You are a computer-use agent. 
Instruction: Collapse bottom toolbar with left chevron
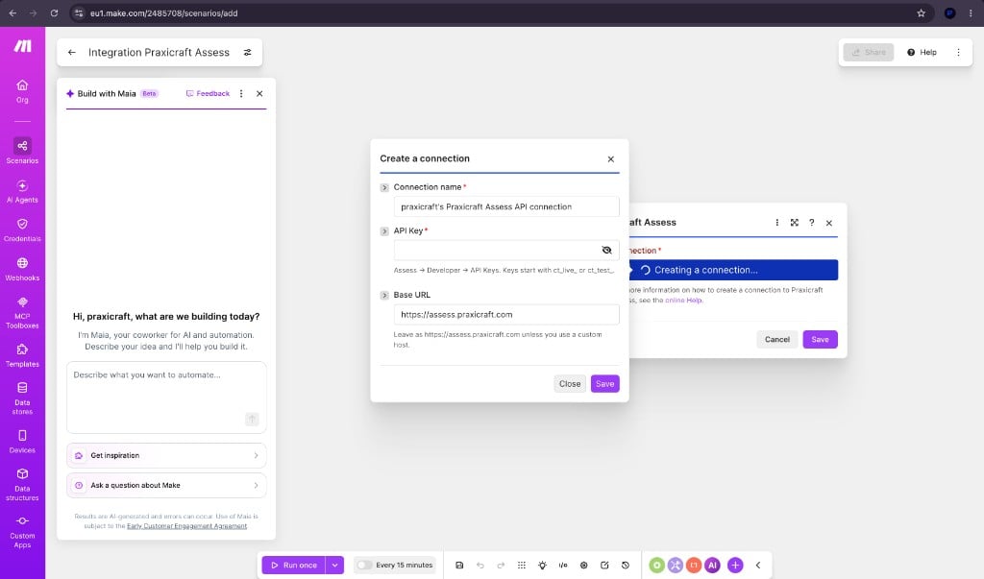coord(758,566)
